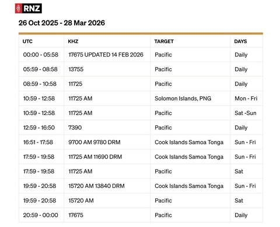Select time cell '00:00 - 05:58'
Image resolution: width=280 pixels, height=227 pixels.
coord(41,55)
